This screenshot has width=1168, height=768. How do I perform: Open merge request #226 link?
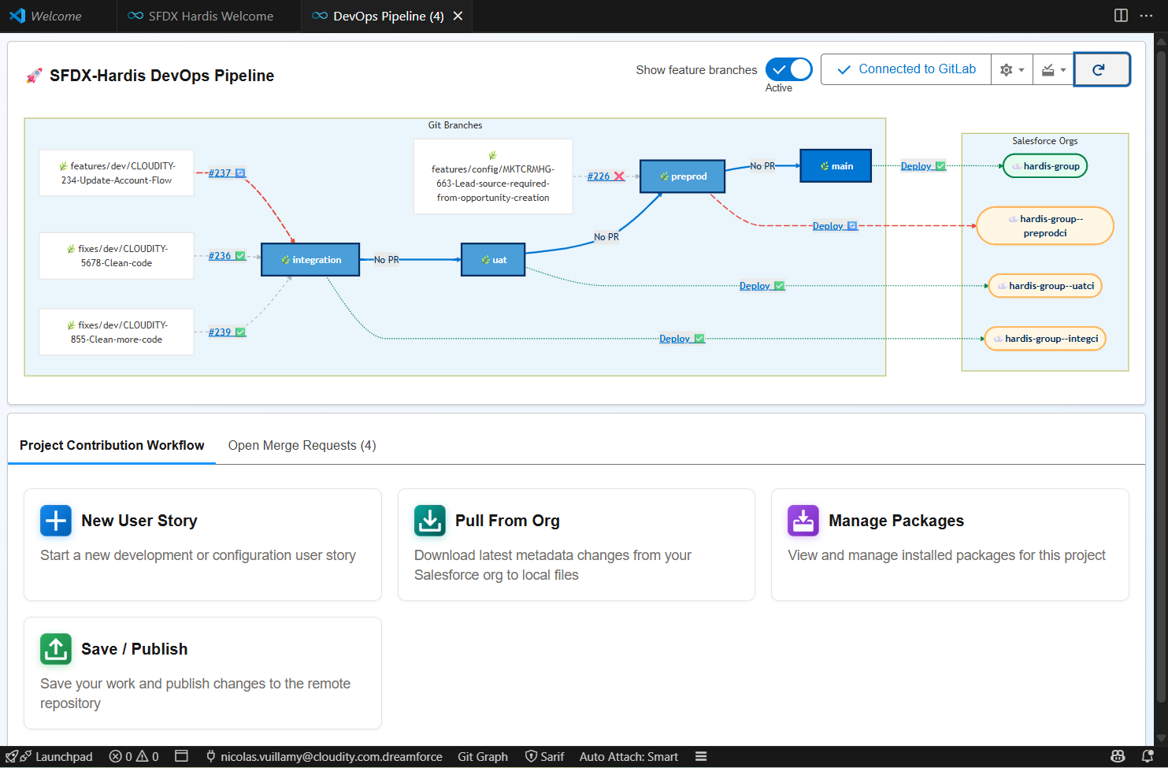[599, 176]
